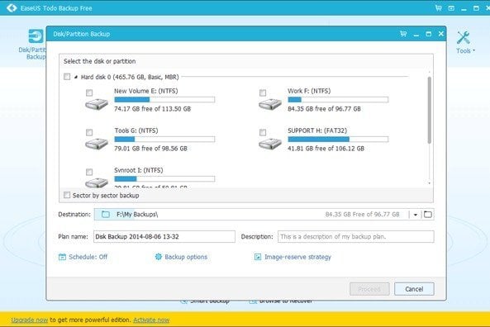Click the New Volume E: drive icon
This screenshot has width=490, height=327.
(x=97, y=104)
